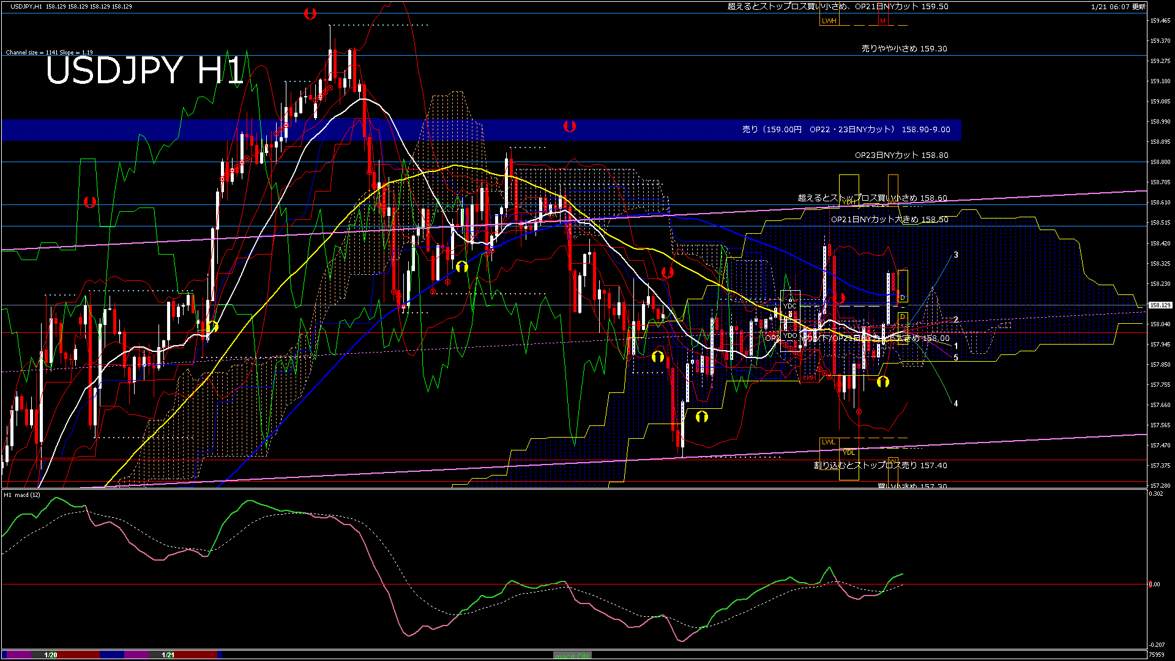Select the YDO label box
This screenshot has height=661, width=1175.
point(790,335)
